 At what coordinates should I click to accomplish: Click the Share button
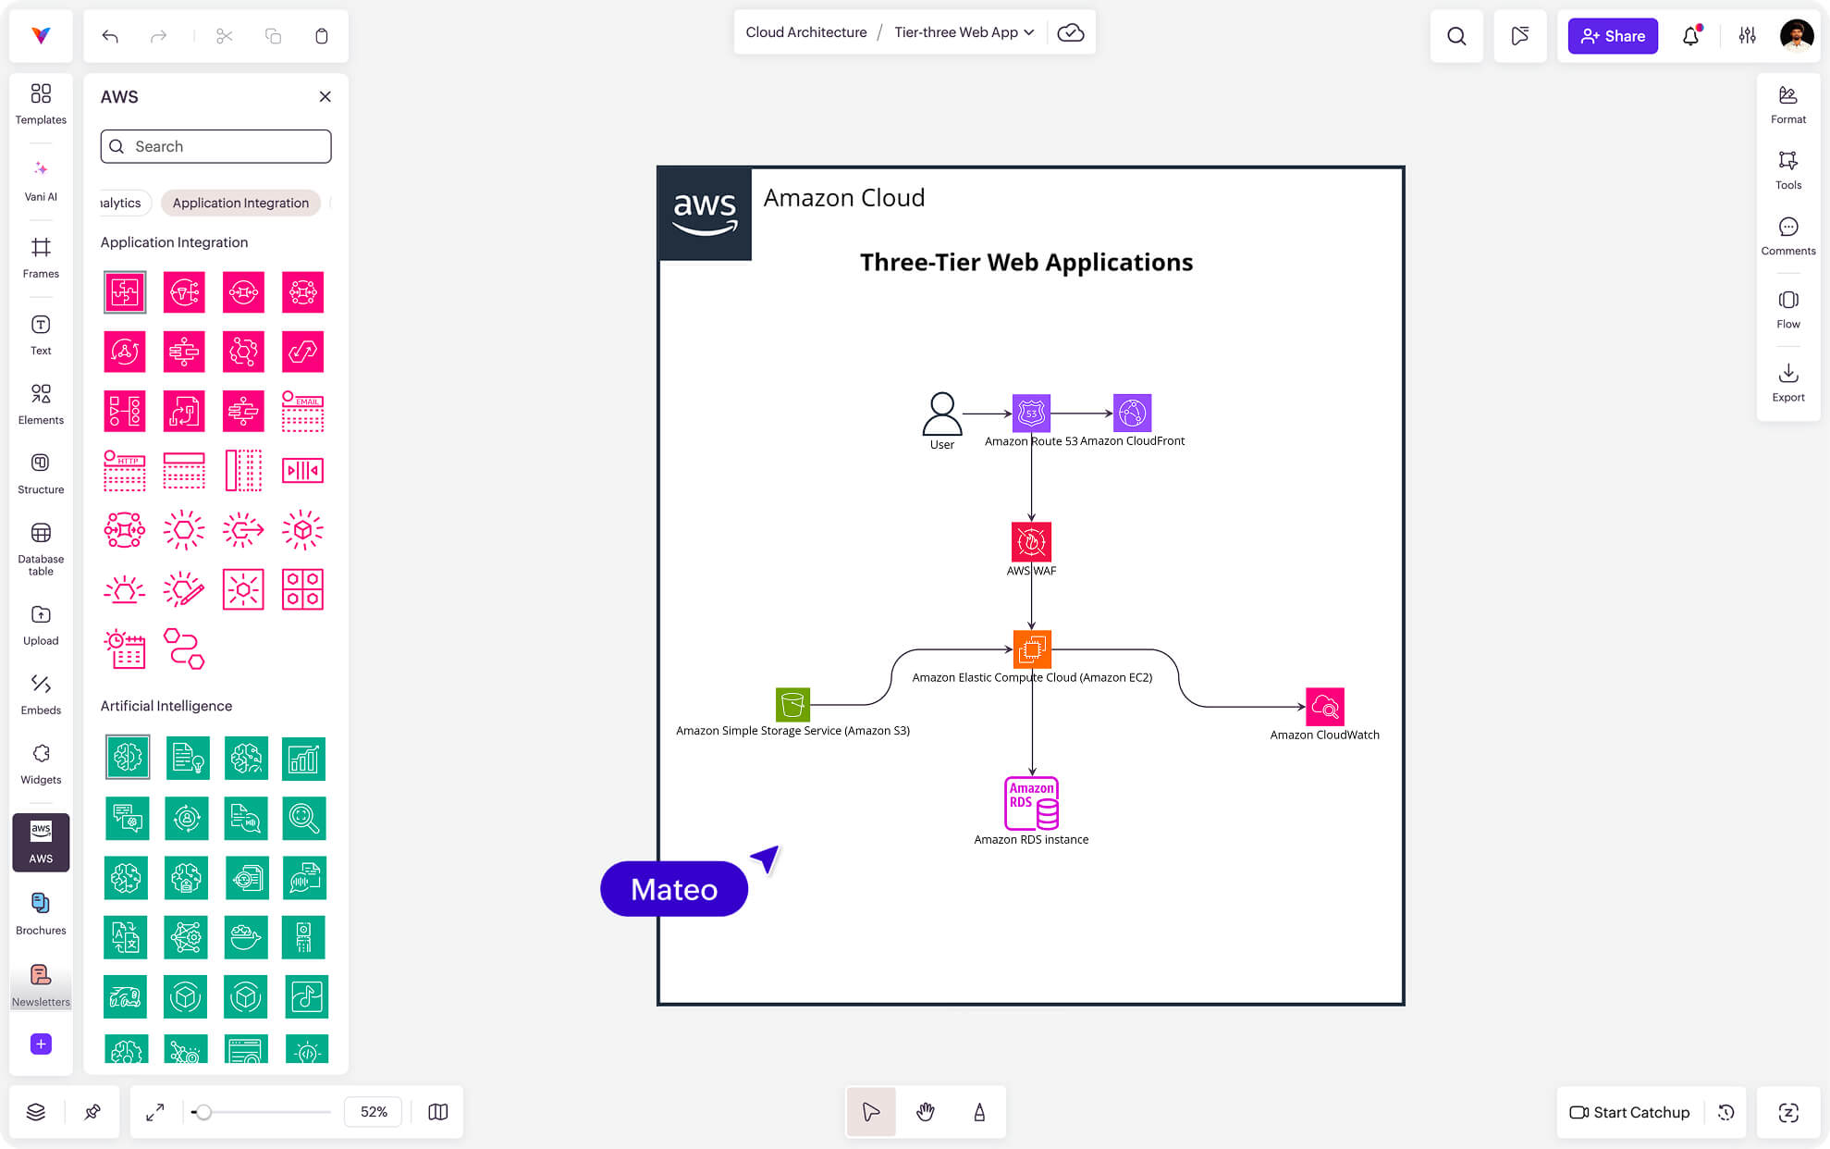pyautogui.click(x=1613, y=36)
